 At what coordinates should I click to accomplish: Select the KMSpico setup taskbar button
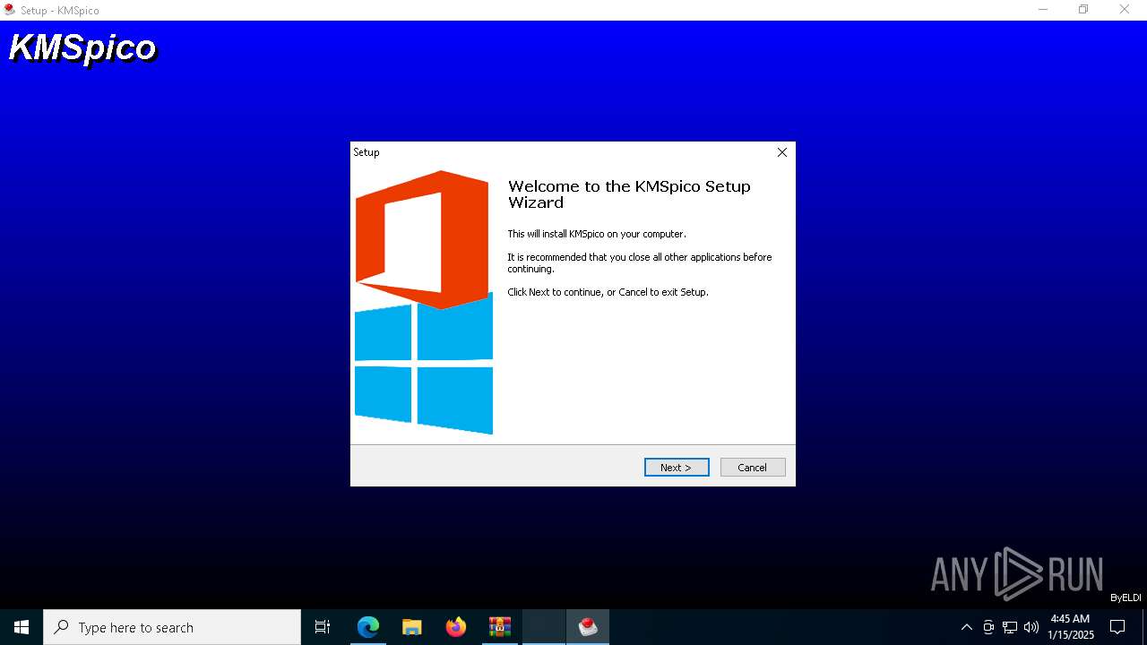click(588, 627)
